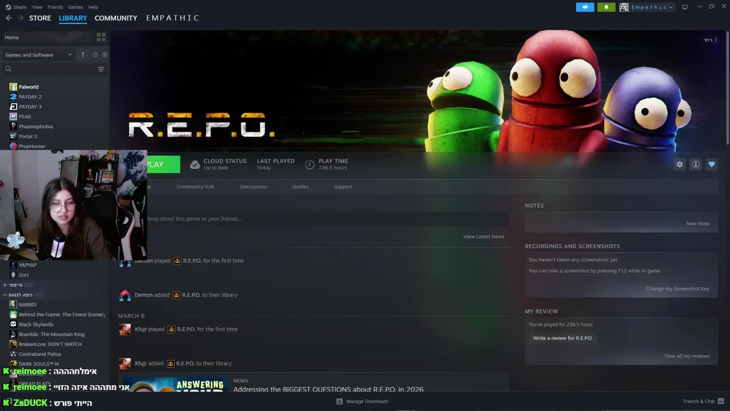Open the View menu
Image resolution: width=730 pixels, height=411 pixels.
point(37,7)
